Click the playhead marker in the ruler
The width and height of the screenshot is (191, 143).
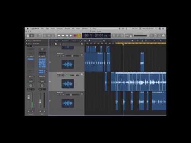coord(123,45)
